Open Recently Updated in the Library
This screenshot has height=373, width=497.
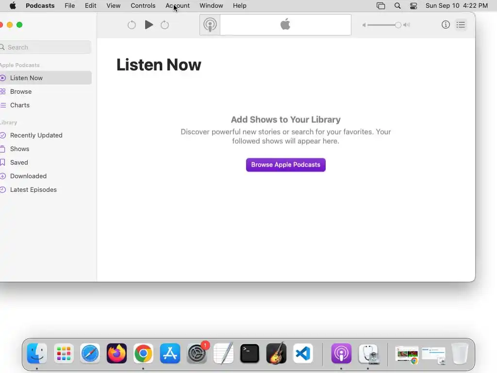(x=45, y=136)
